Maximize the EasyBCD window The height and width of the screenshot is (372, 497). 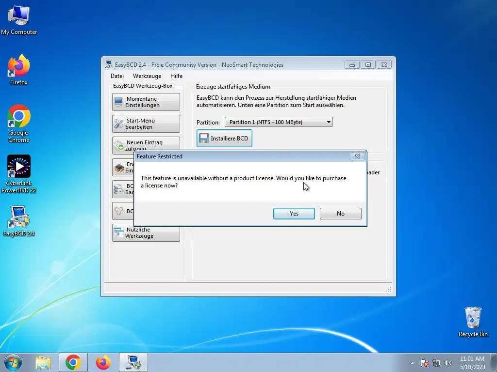point(368,65)
